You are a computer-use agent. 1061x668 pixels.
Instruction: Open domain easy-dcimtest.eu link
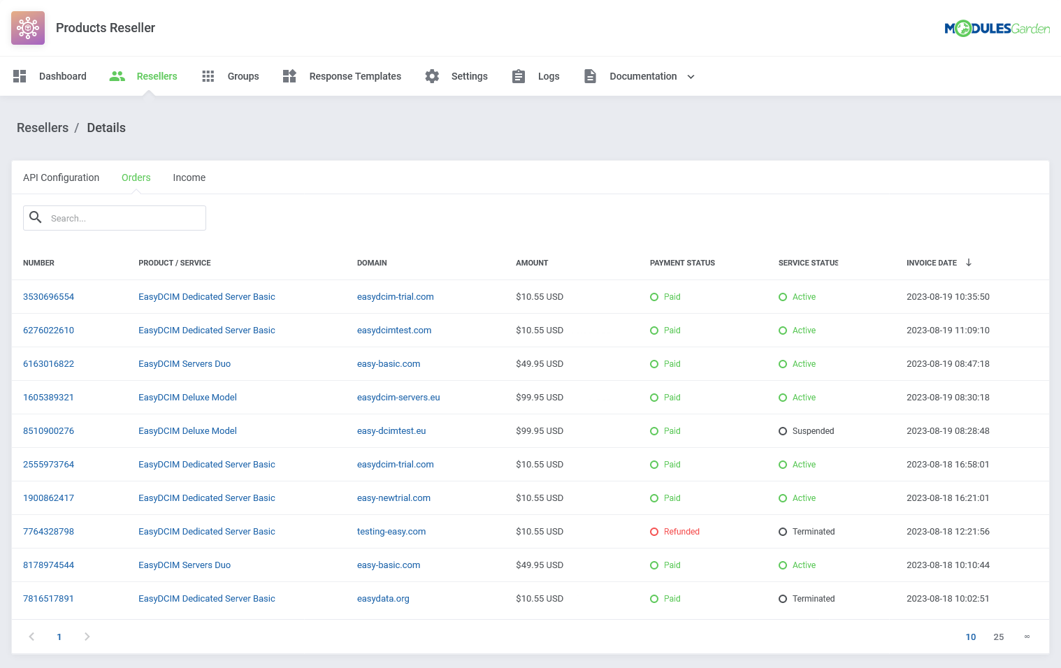[391, 431]
